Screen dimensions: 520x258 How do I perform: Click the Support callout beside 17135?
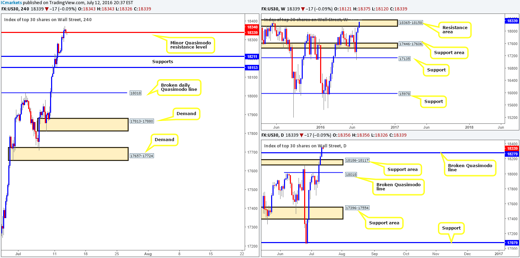(x=436, y=70)
